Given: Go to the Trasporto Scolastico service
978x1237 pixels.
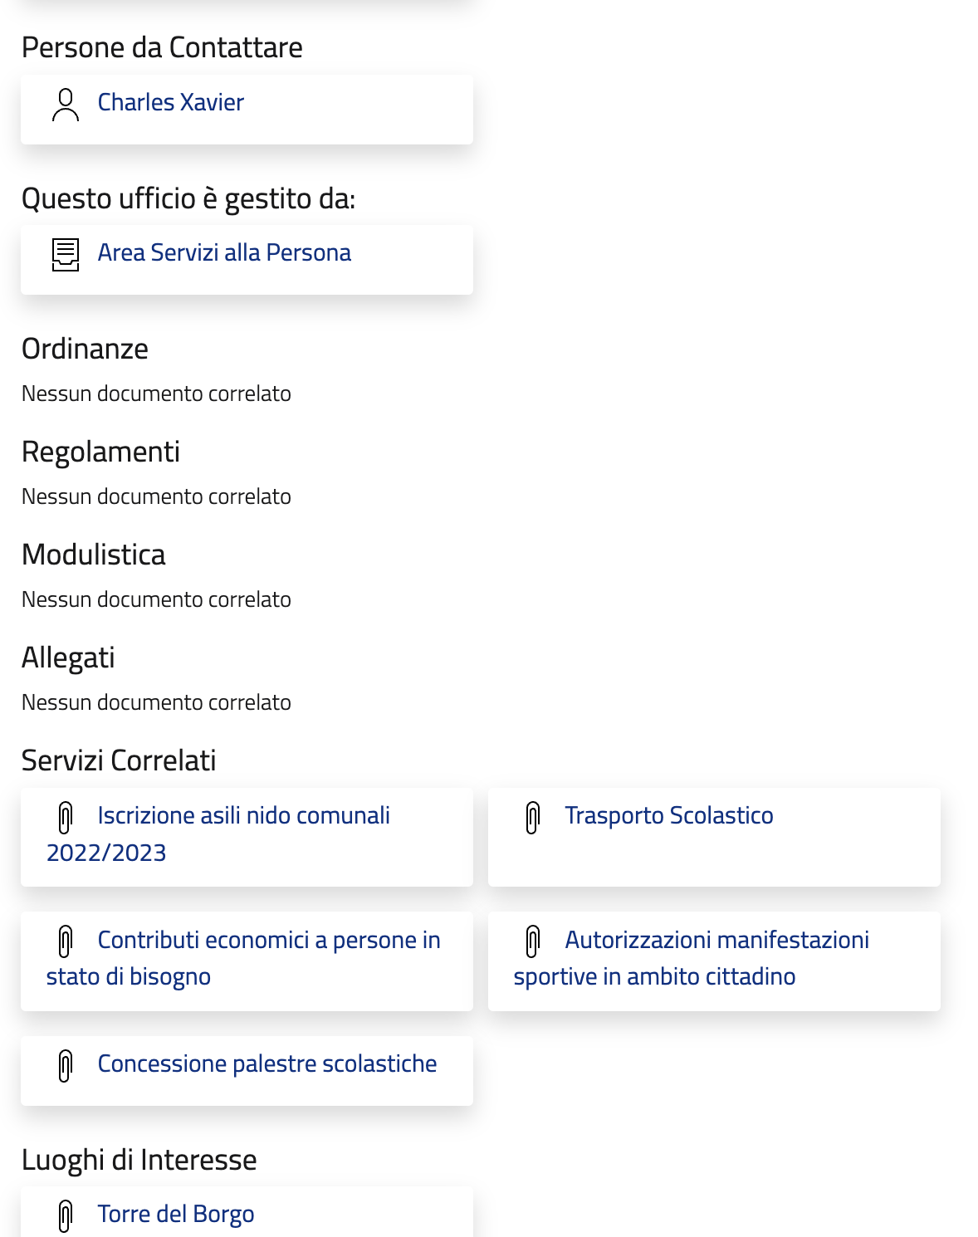Looking at the screenshot, I should point(668,816).
